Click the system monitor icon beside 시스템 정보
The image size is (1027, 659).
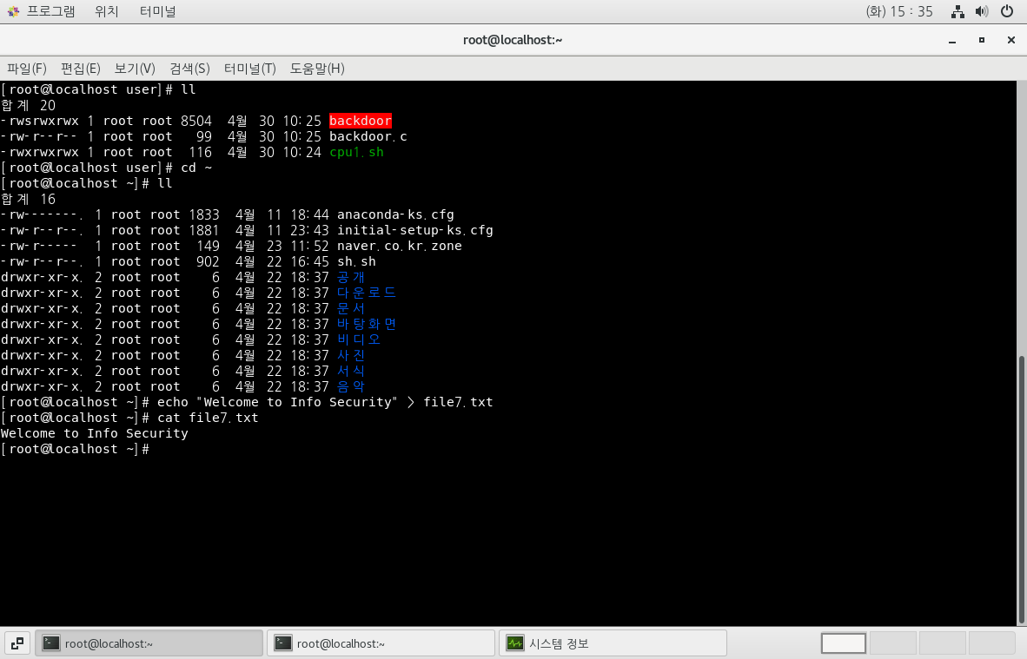(515, 643)
